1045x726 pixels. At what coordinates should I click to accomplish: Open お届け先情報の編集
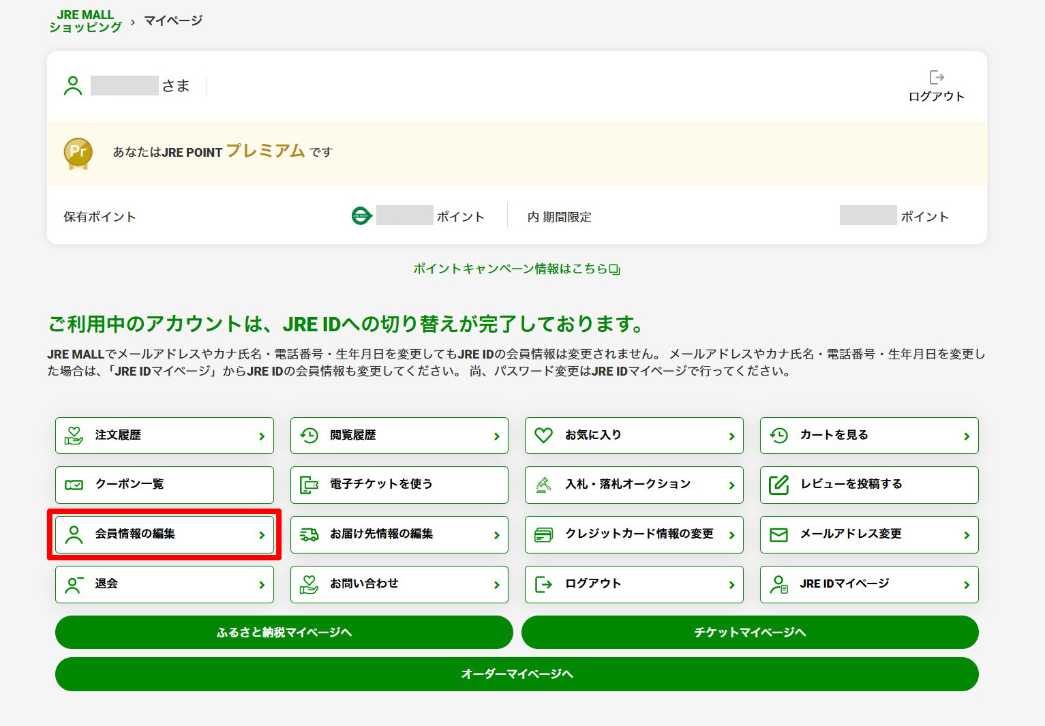tap(399, 534)
